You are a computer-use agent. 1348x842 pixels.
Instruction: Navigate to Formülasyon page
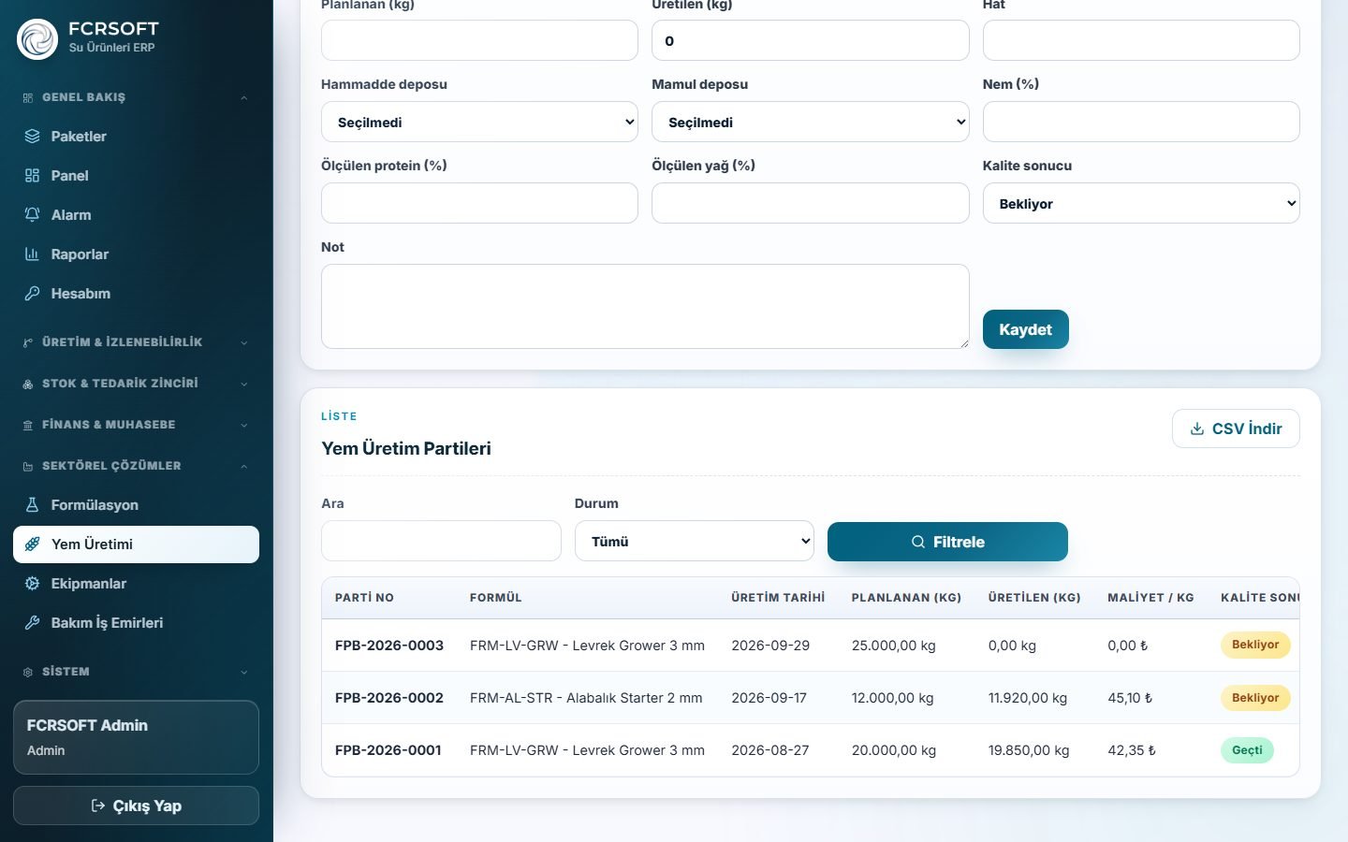136,505
